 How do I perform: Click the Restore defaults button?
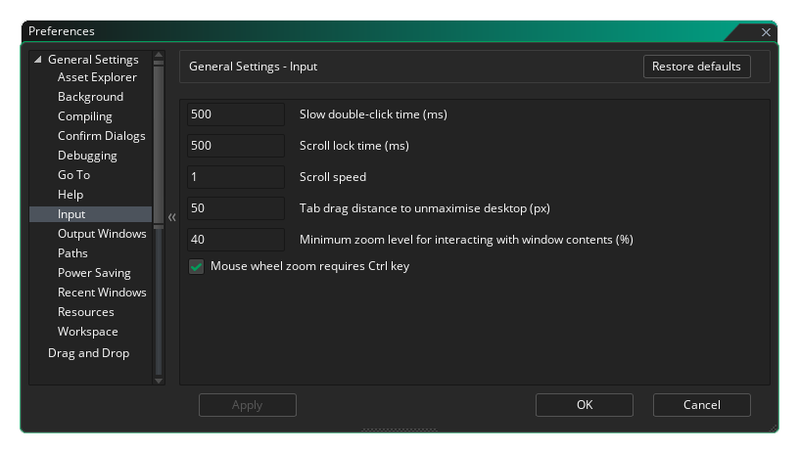point(696,67)
